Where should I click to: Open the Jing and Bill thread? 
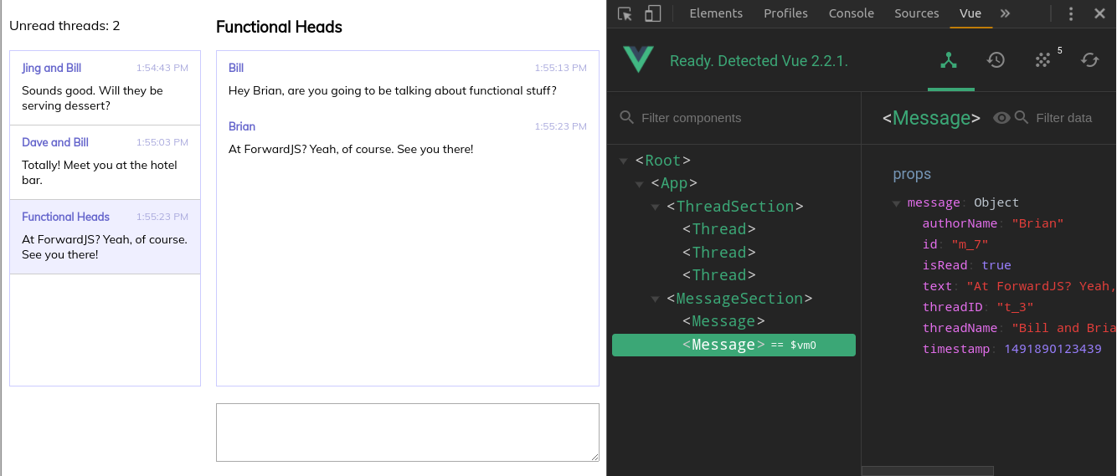pyautogui.click(x=105, y=88)
